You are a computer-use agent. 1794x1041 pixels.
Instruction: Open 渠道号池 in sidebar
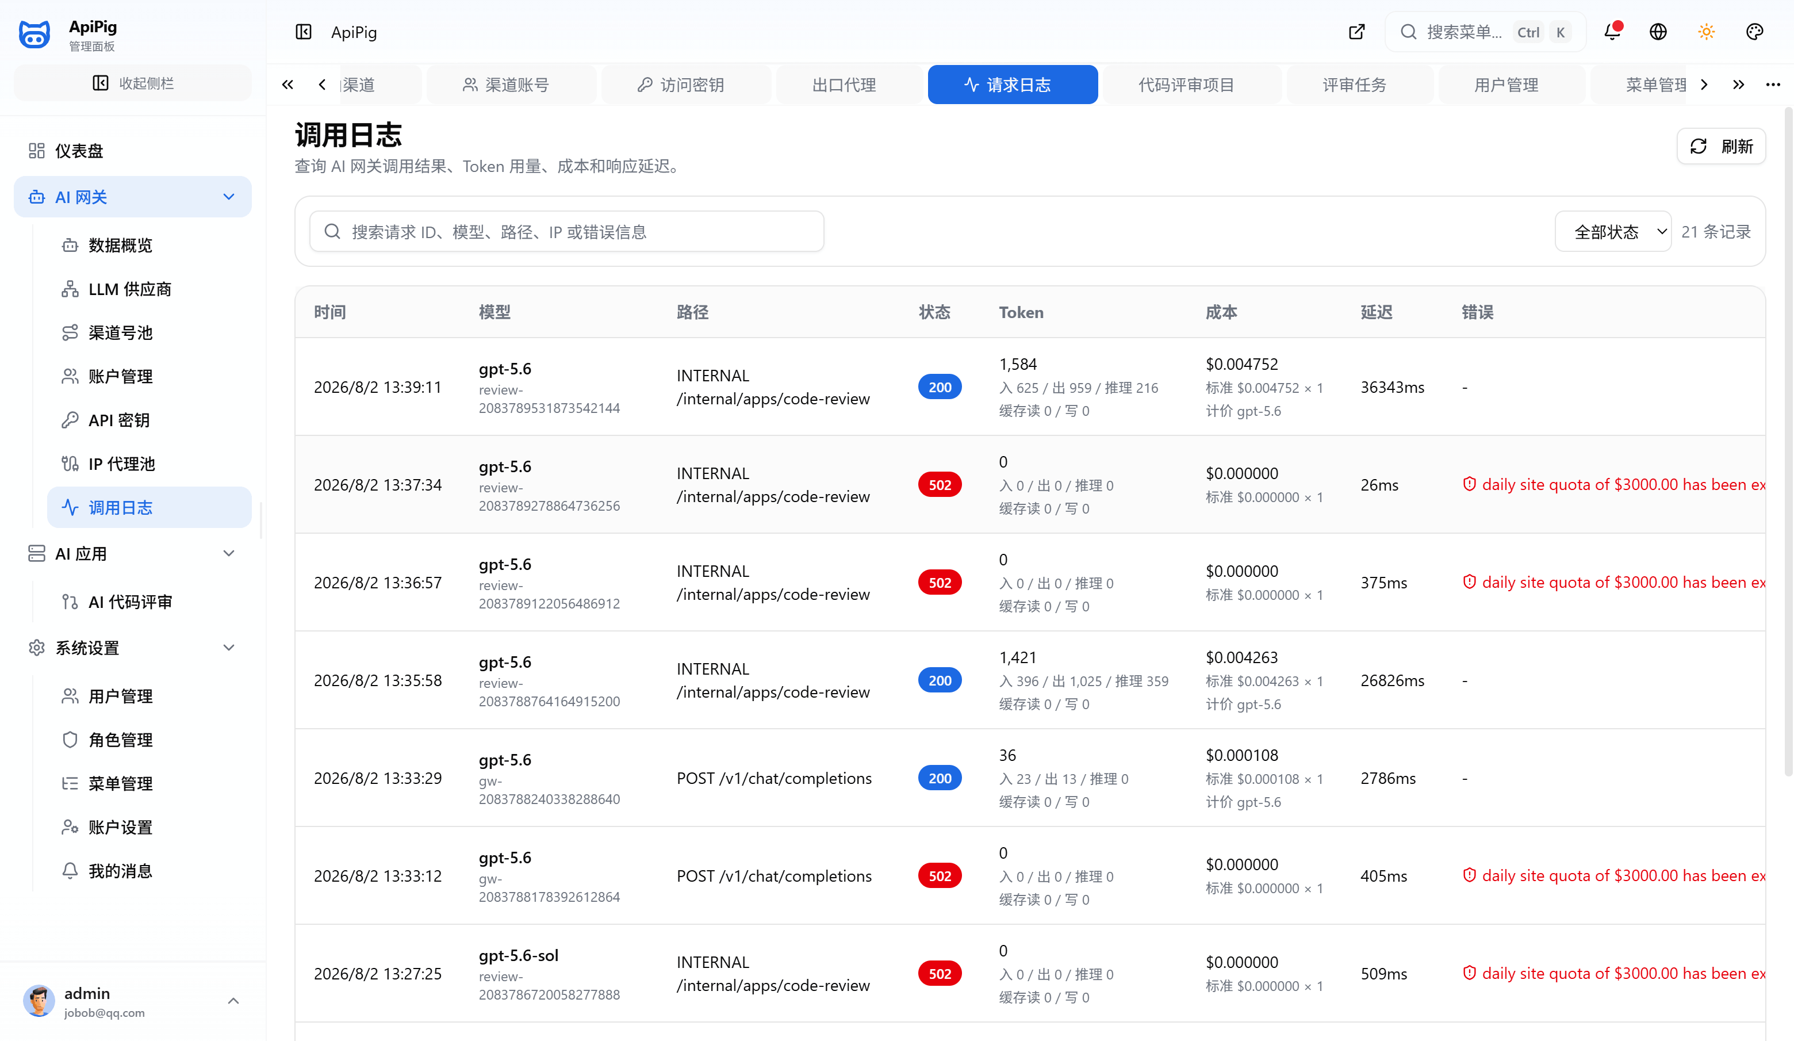click(x=149, y=332)
